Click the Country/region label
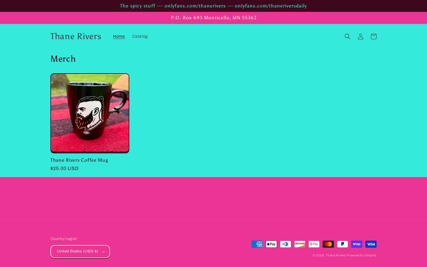This screenshot has height=267, width=427. (63, 239)
